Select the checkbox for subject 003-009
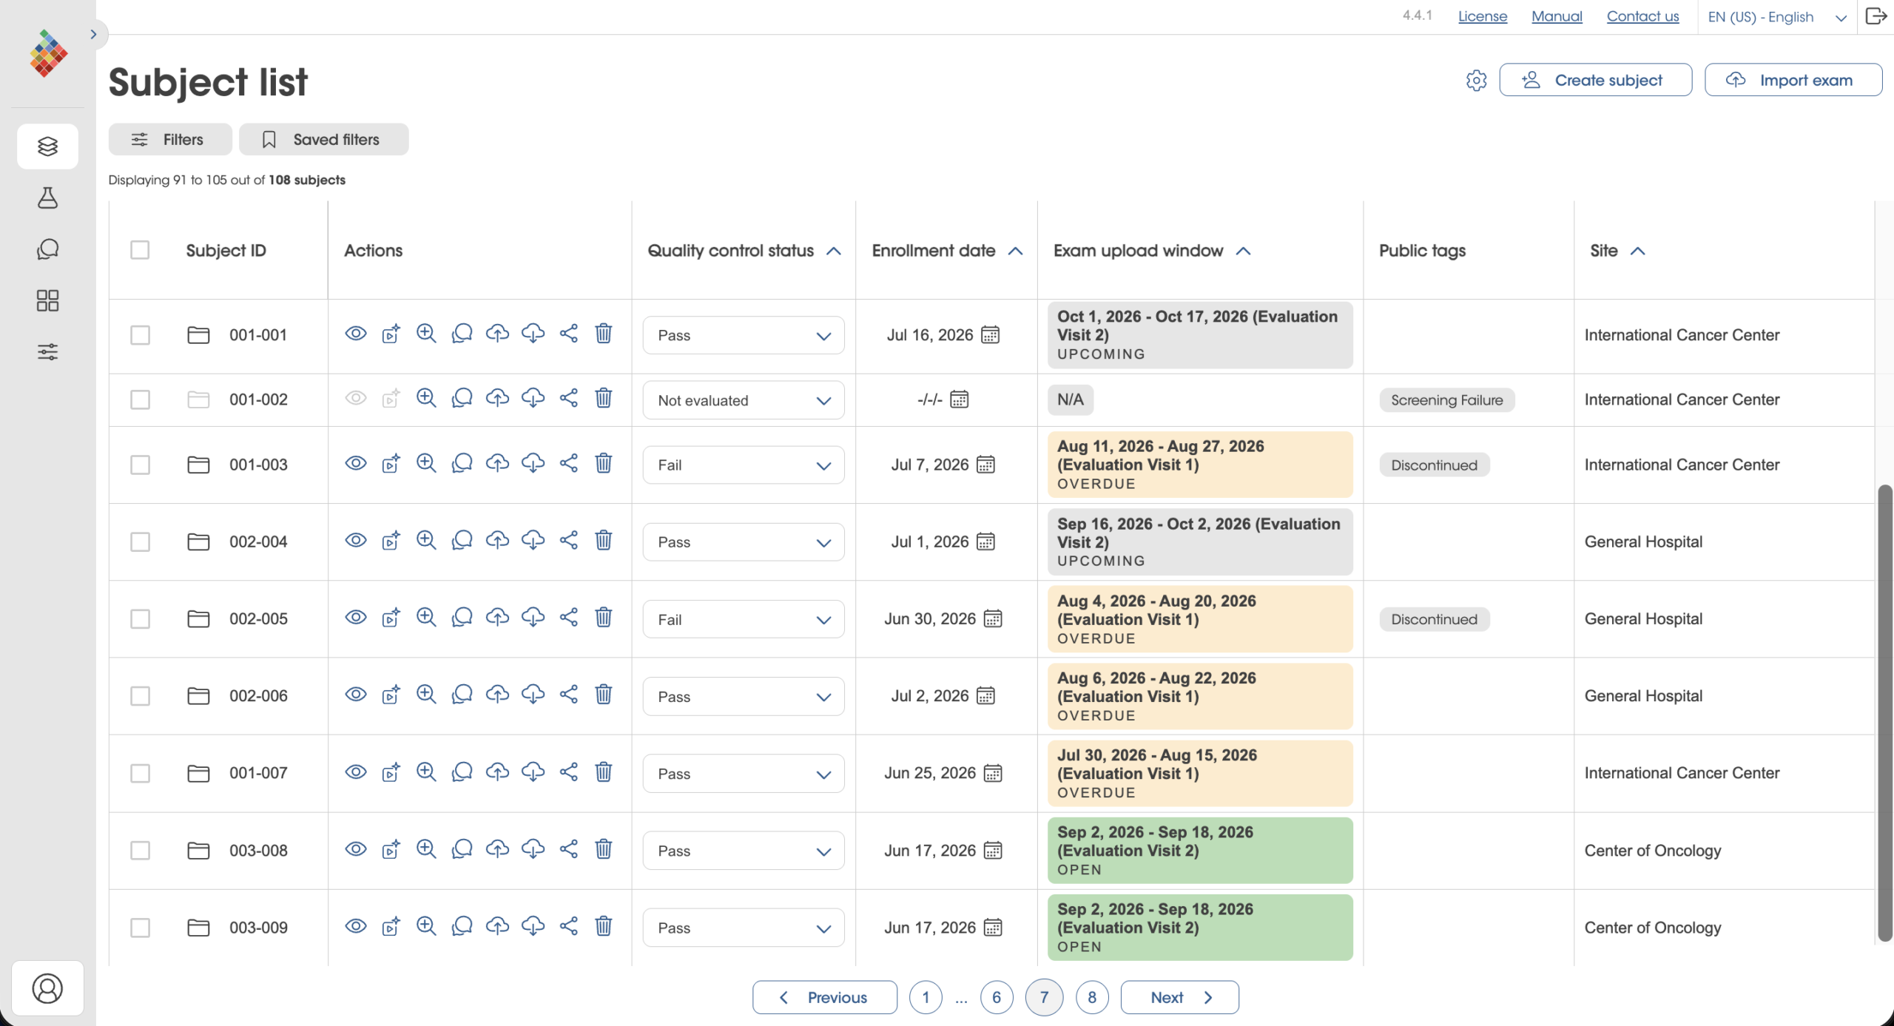The height and width of the screenshot is (1026, 1894). coord(140,928)
